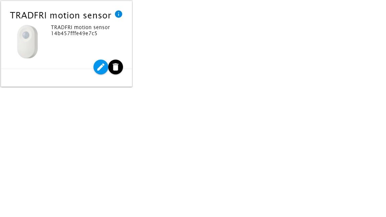Click the large TRADFRI motion sensor heading

pos(61,15)
